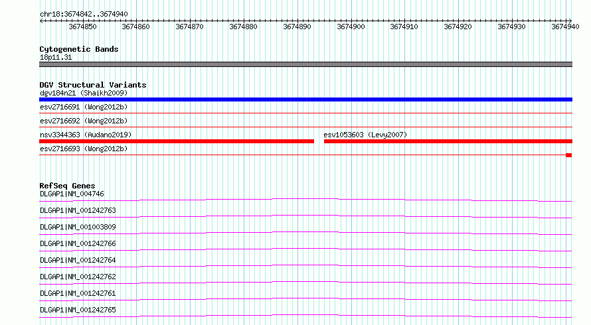Open the DLGAP1|NM_004746 transcript label
Image resolution: width=591 pixels, height=325 pixels.
click(x=72, y=194)
